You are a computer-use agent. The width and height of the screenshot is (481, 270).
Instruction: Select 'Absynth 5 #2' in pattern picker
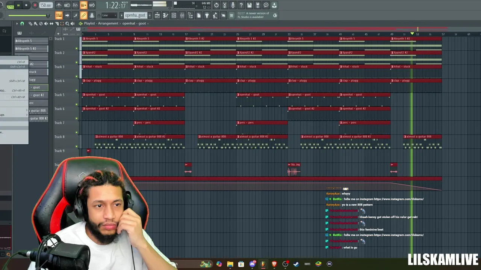[x=31, y=49]
